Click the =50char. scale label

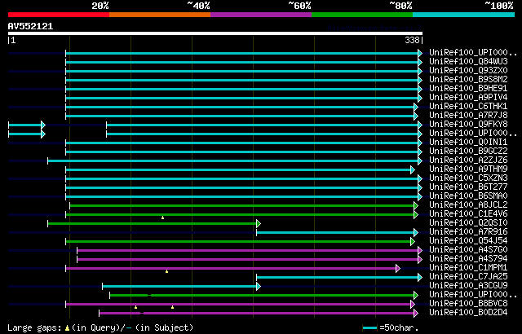(x=399, y=327)
